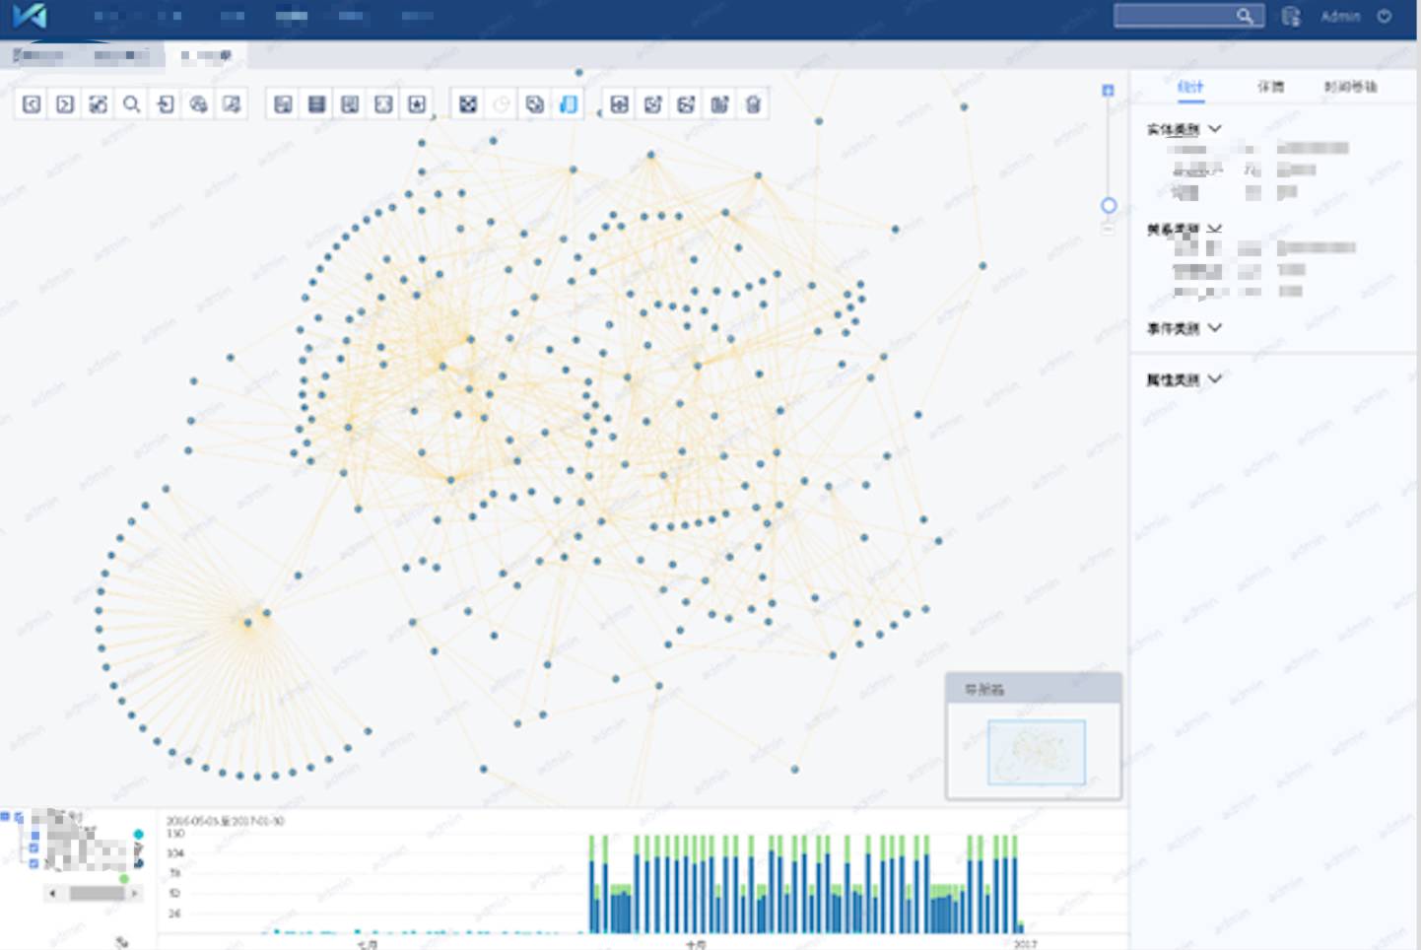Click legend scrollbar left arrow
Viewport: 1421px width, 950px height.
(52, 894)
